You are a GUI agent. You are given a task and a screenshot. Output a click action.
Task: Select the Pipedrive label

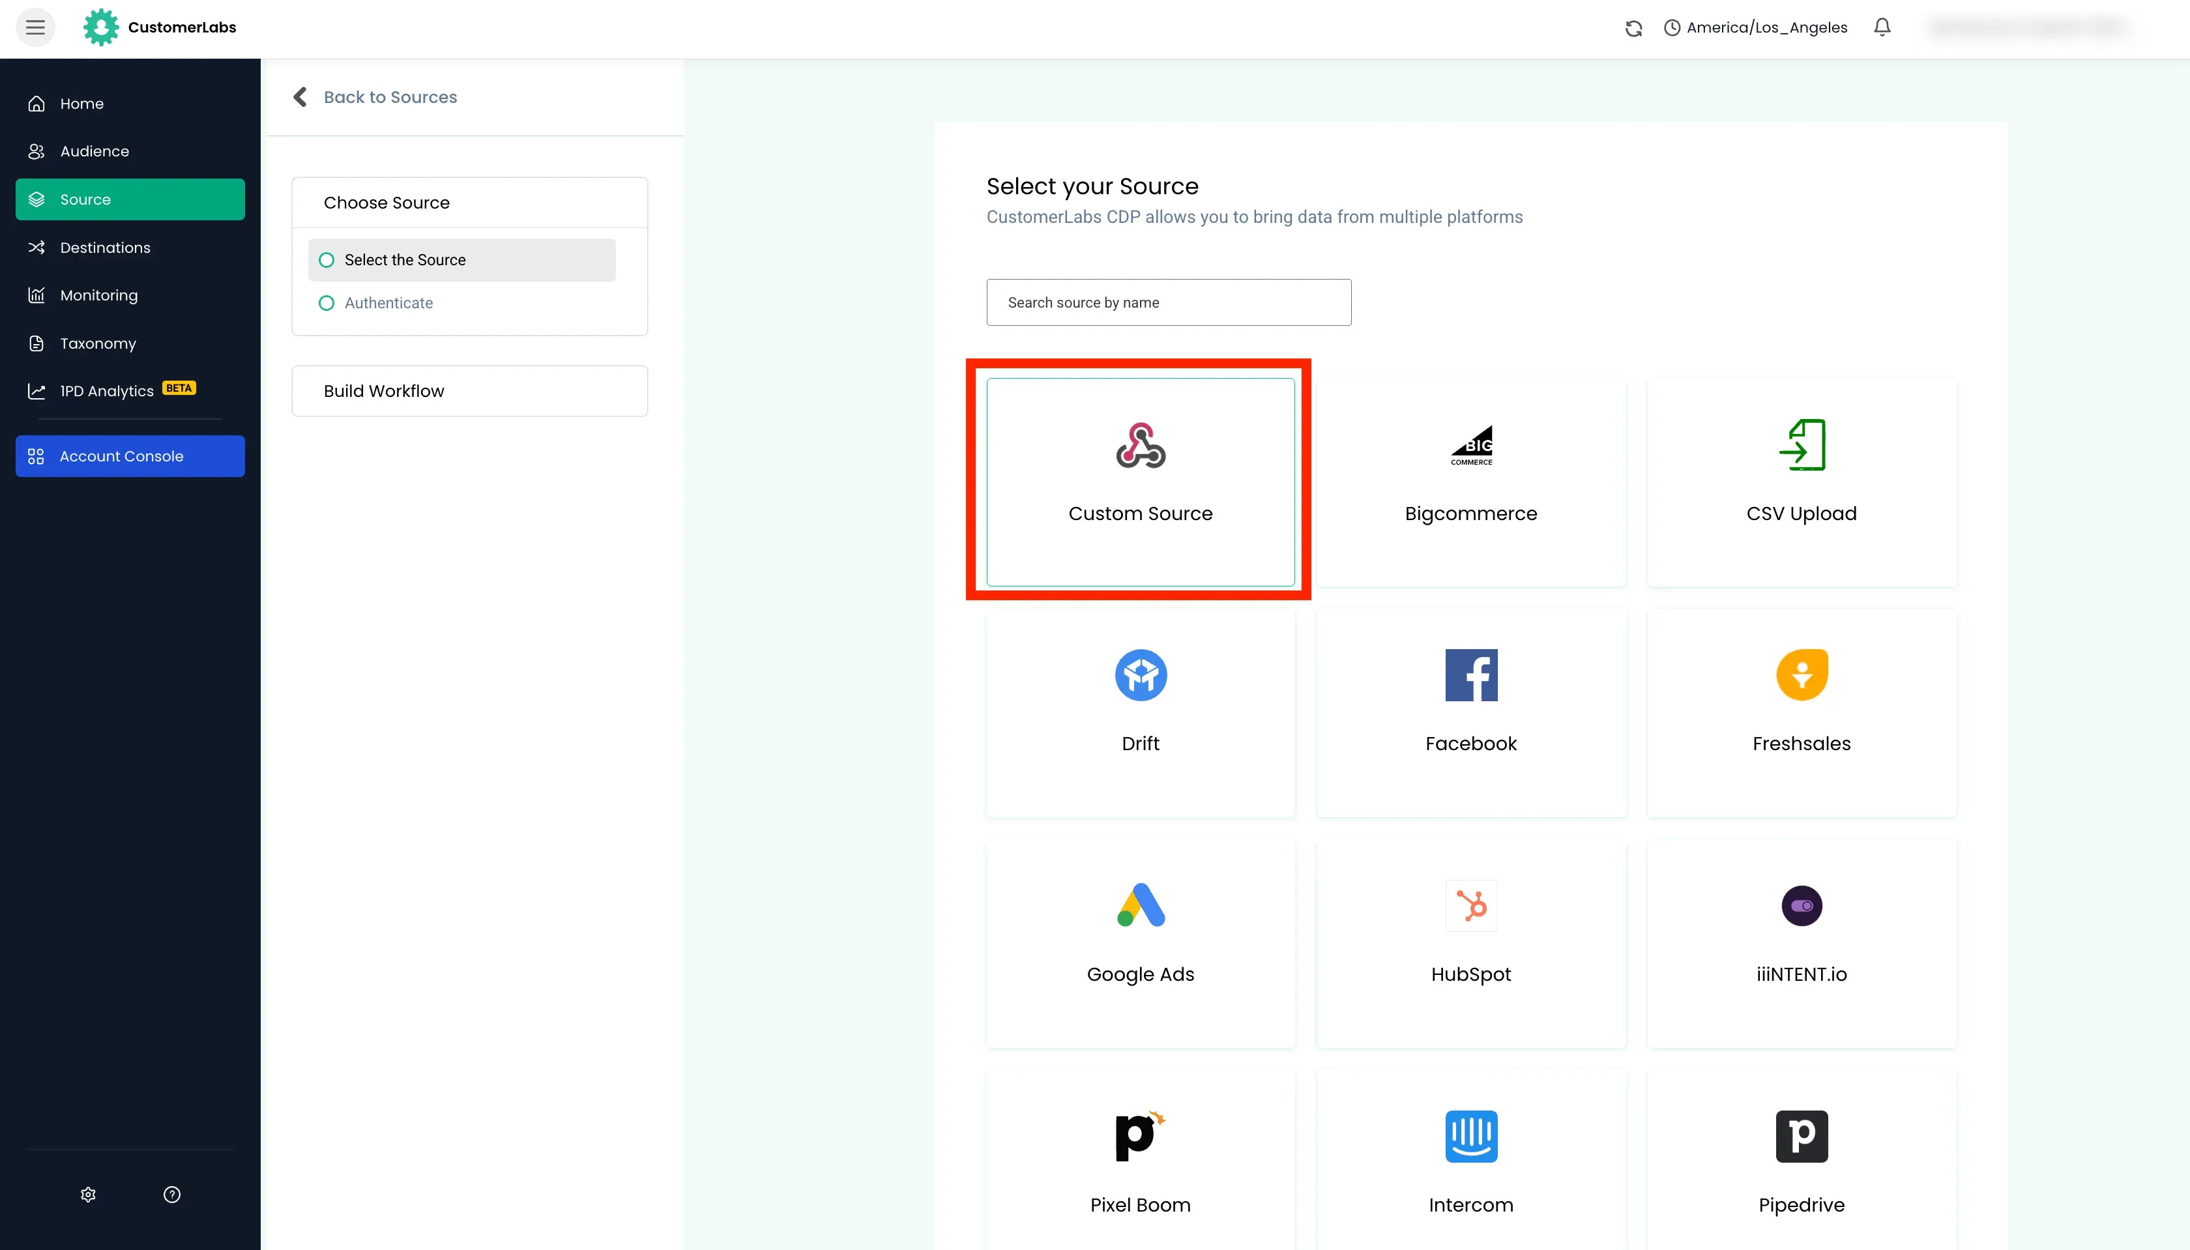1801,1204
